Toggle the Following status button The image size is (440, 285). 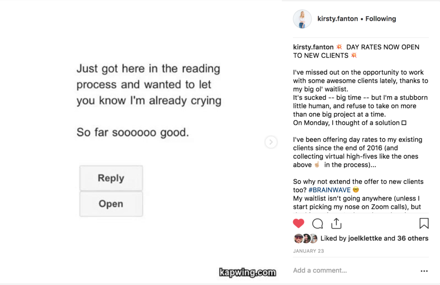381,19
